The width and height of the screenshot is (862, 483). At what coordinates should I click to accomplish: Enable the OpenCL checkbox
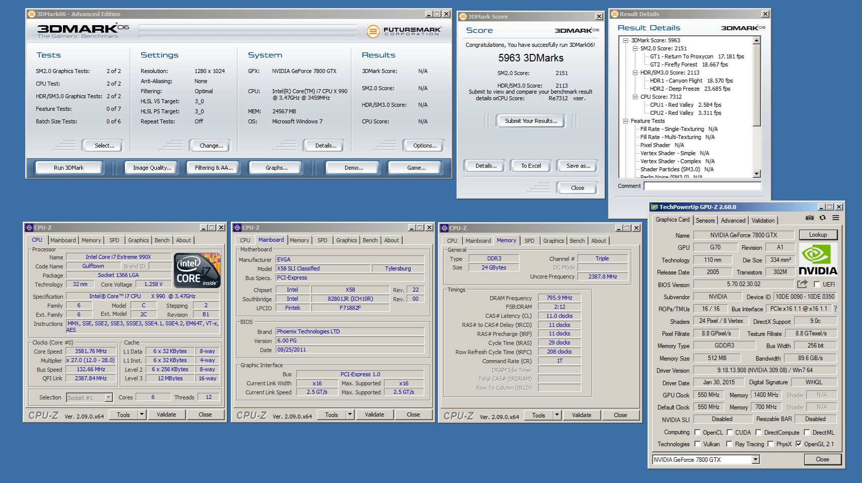tap(698, 433)
